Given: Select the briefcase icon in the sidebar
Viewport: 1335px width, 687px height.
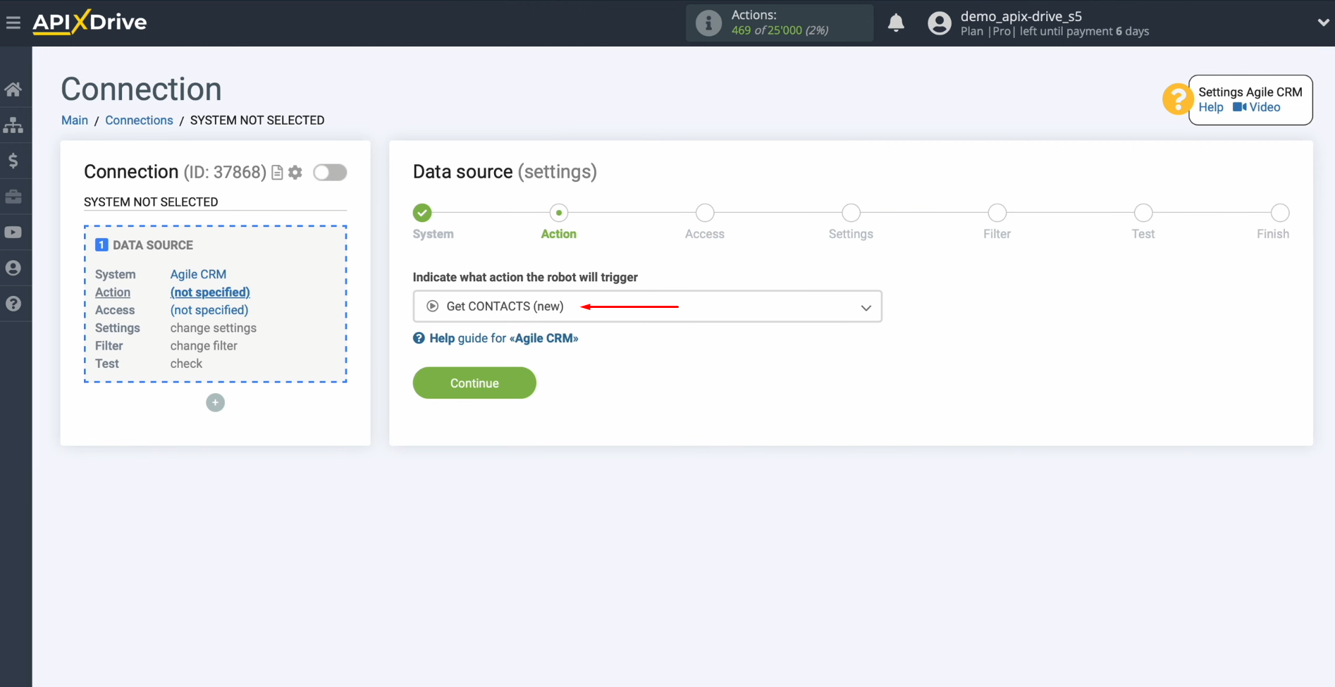Looking at the screenshot, I should tap(14, 197).
